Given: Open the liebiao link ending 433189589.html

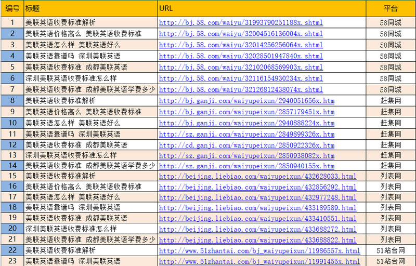Looking at the screenshot, I should pos(257,207).
